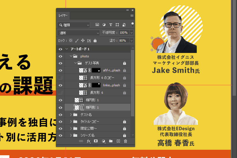Click lock icon on ゲスト写真 group
Screen dimensions: 237x158
[x=124, y=63]
